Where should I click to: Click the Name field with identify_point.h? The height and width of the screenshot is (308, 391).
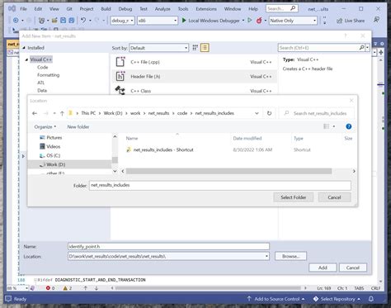(168, 246)
